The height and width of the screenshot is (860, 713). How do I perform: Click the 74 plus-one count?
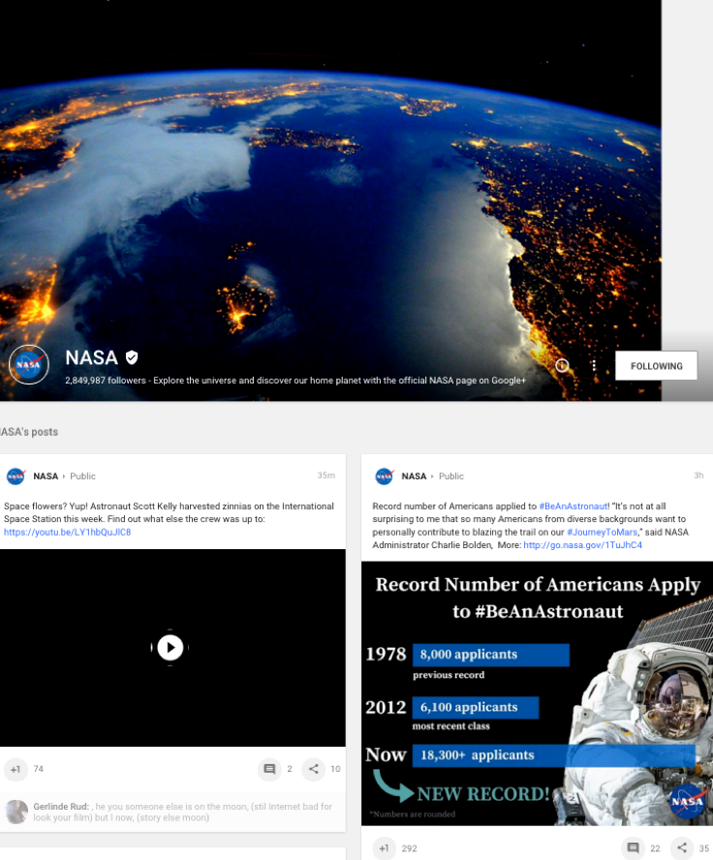coord(38,769)
